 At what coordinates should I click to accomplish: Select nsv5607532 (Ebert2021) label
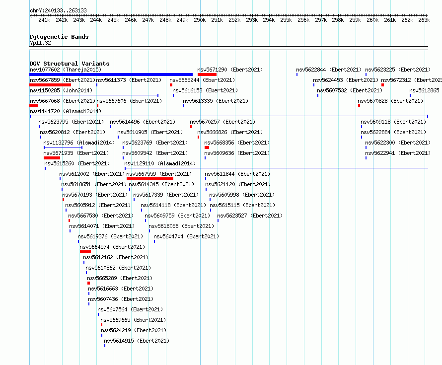tap(350, 90)
